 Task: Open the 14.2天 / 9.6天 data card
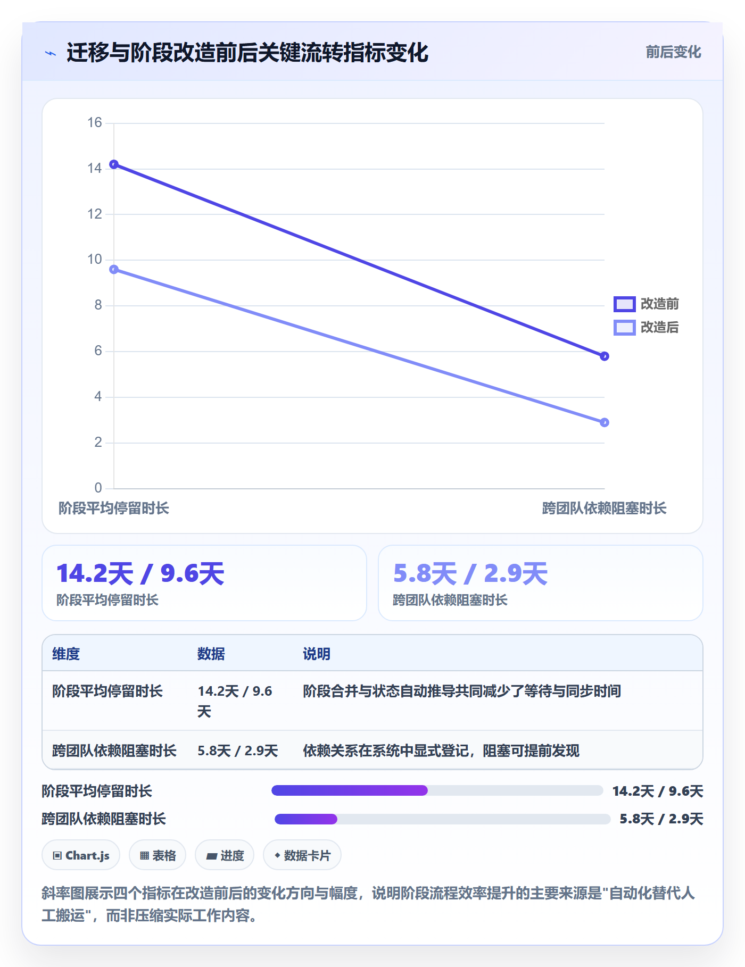[x=204, y=583]
